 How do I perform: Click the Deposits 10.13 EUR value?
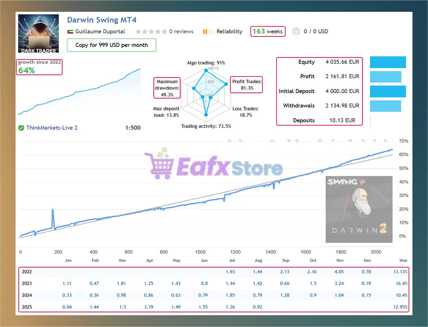pos(342,120)
